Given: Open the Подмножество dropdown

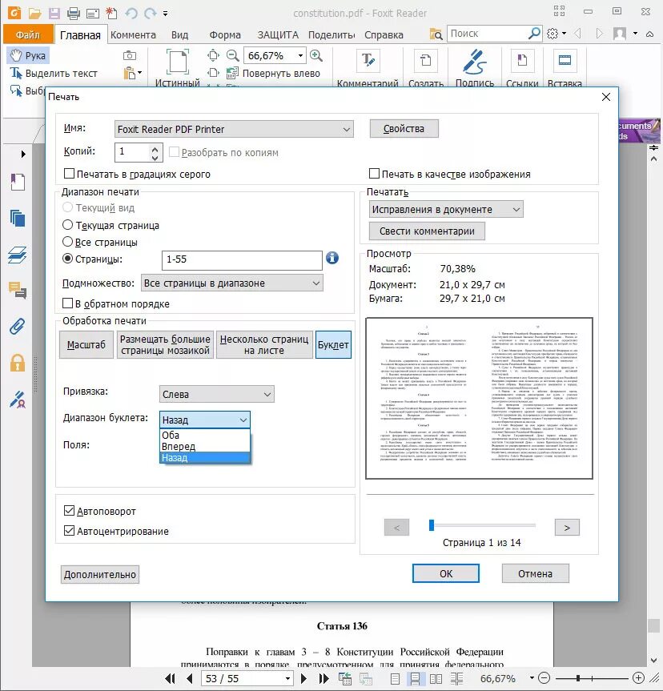Looking at the screenshot, I should (232, 283).
